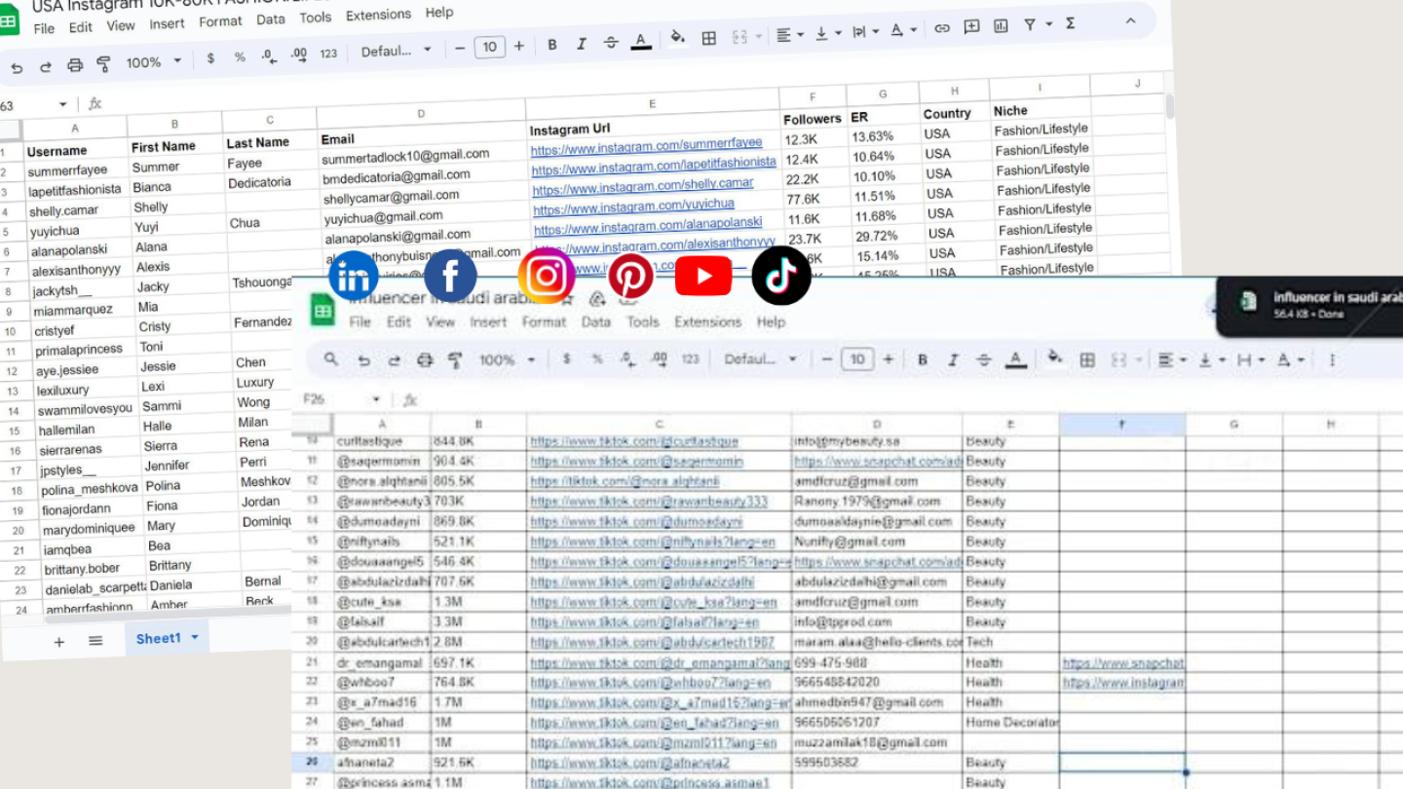
Task: Open tiktok.com/@rawanbeauty333 link
Action: [649, 502]
